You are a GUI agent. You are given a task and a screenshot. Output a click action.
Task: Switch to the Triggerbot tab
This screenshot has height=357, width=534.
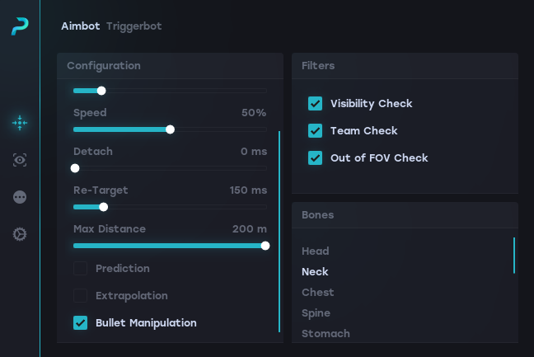(x=134, y=26)
